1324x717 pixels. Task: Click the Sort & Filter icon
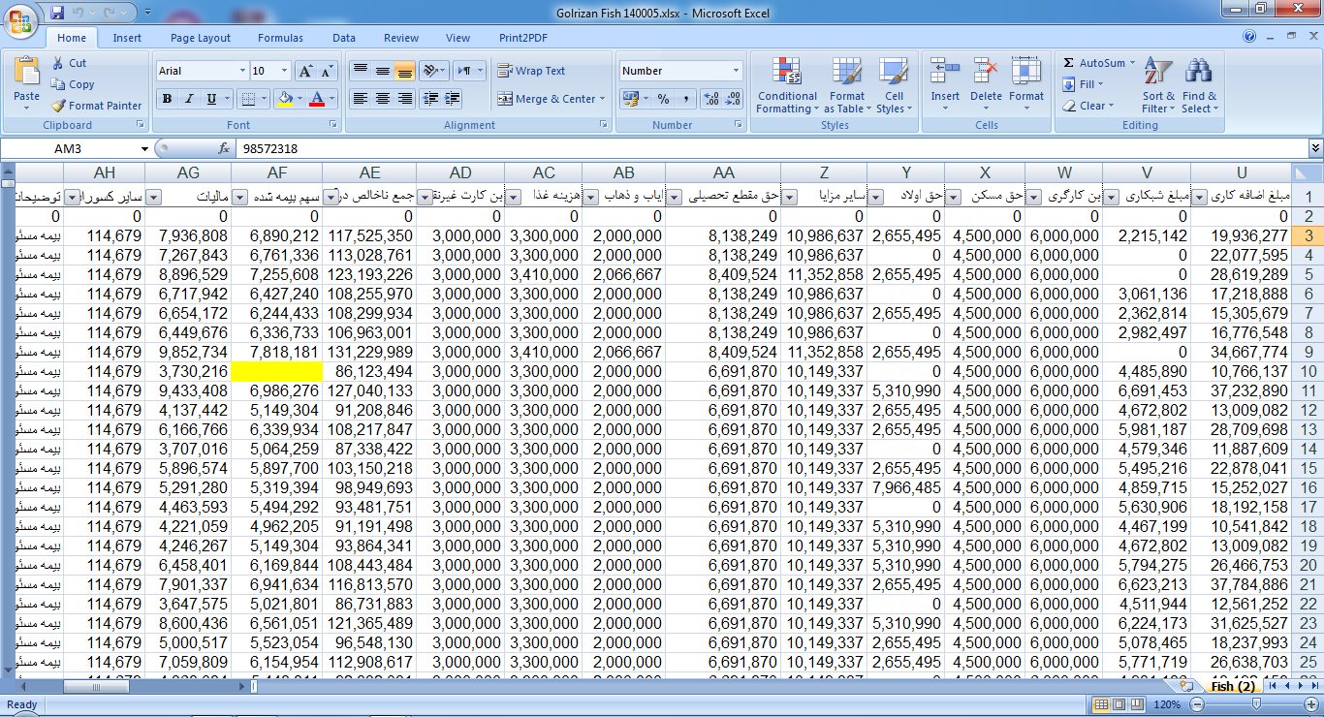(1158, 86)
